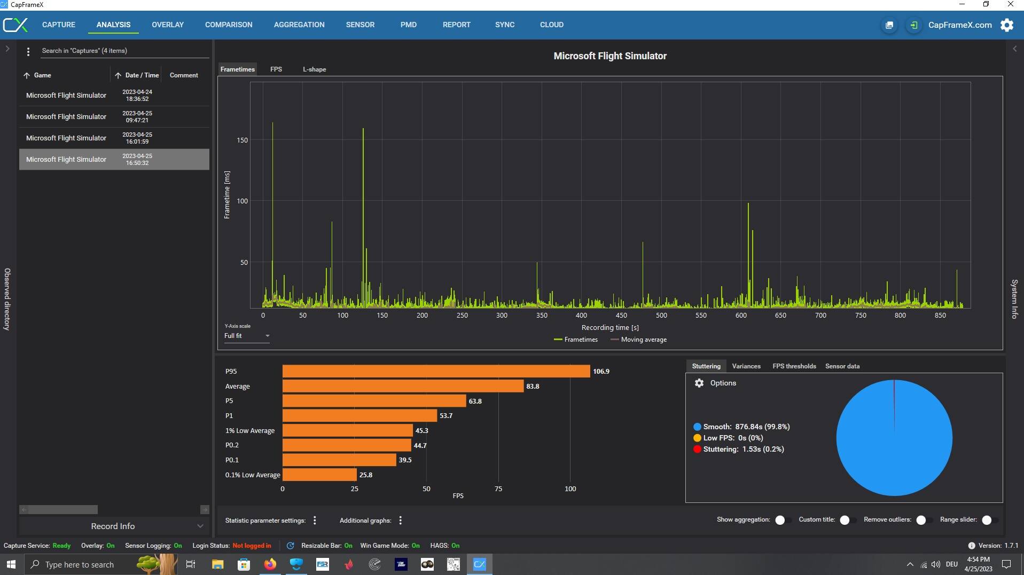
Task: Open the CLOUD tab
Action: point(552,25)
